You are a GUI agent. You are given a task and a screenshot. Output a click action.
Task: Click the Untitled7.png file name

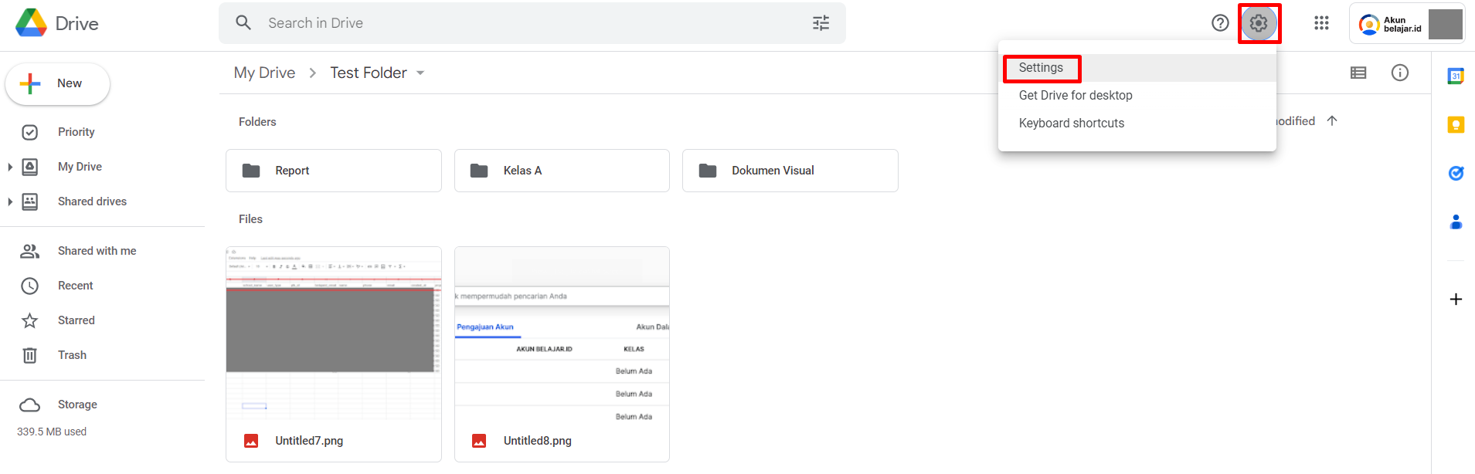[309, 441]
